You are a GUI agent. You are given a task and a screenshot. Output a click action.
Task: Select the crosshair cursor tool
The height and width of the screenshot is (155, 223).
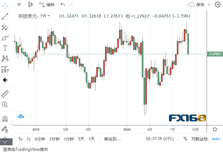[x=5, y=5]
